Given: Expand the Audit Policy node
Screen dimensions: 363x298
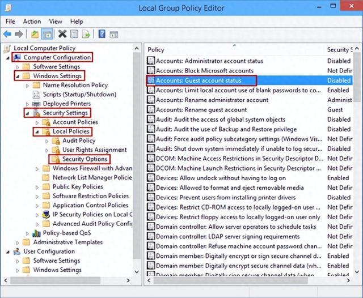Looking at the screenshot, I should [x=47, y=141].
